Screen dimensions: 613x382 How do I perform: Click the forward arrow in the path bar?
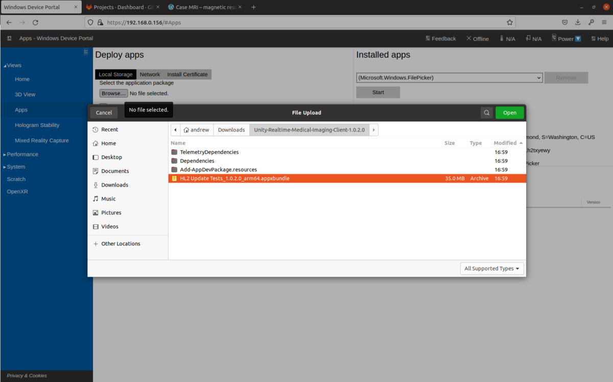coord(373,130)
